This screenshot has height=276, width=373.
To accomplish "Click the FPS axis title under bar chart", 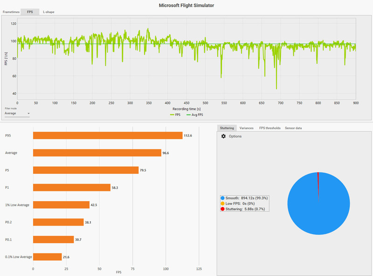I will [x=118, y=272].
